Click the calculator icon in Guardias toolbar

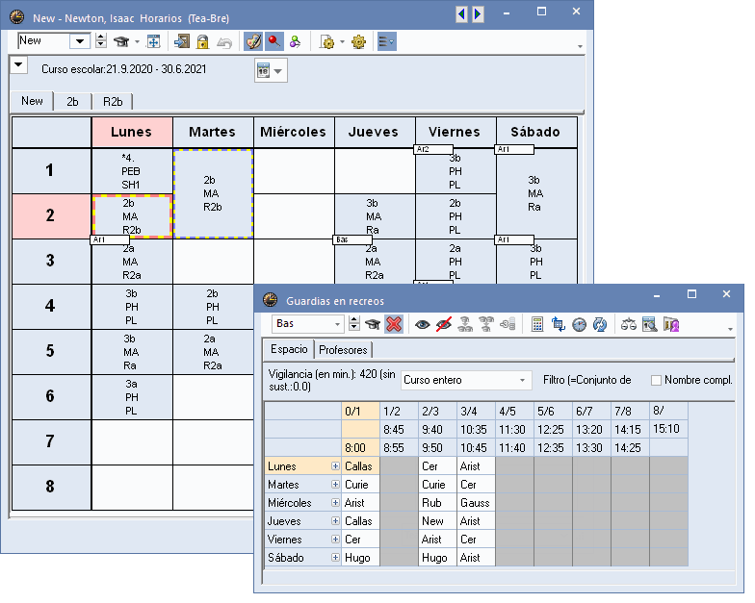(x=537, y=325)
